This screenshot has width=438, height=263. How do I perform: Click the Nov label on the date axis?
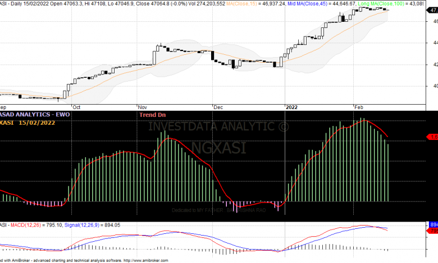(143, 107)
